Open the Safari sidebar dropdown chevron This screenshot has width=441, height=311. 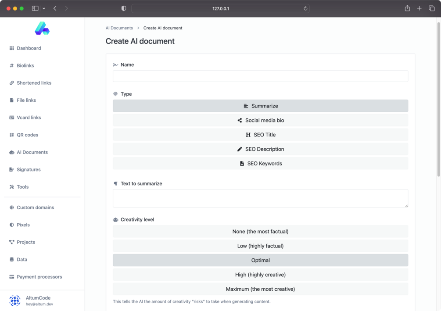pos(44,8)
